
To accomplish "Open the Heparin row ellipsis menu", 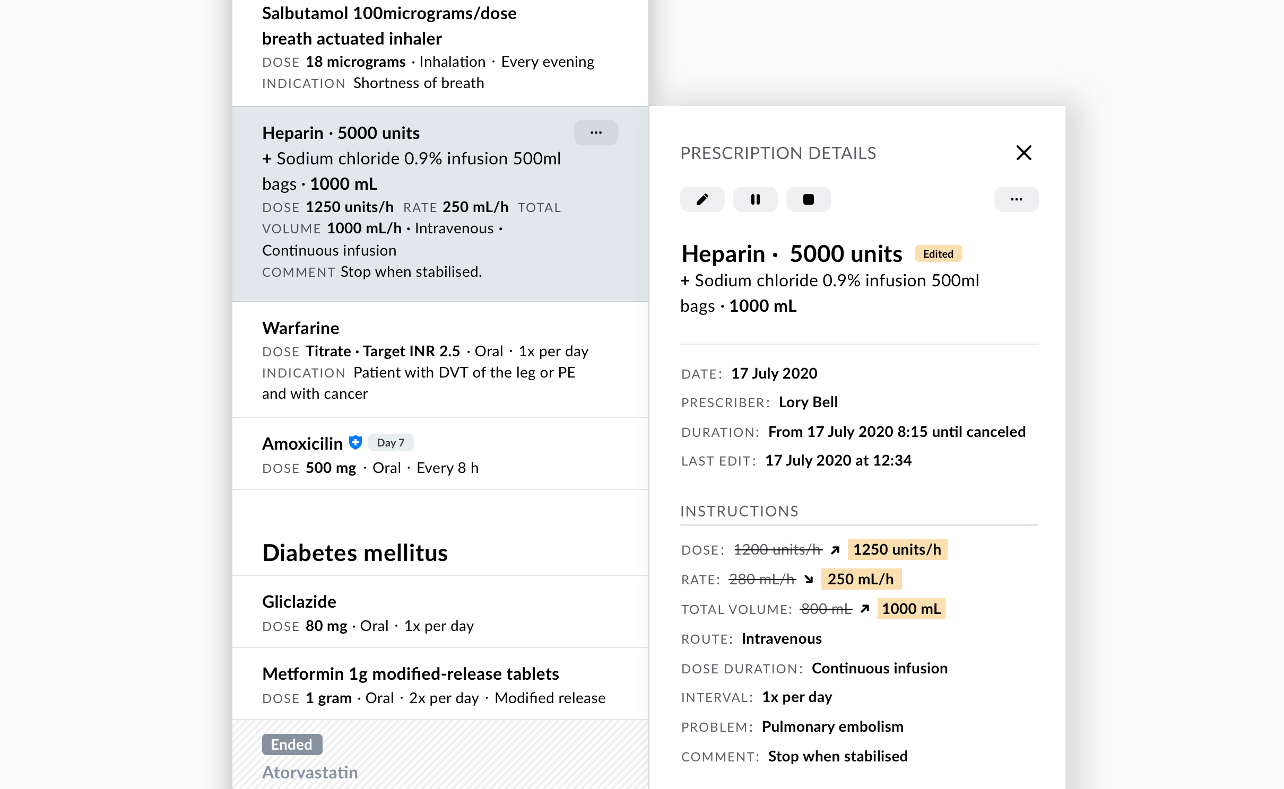I will (596, 133).
